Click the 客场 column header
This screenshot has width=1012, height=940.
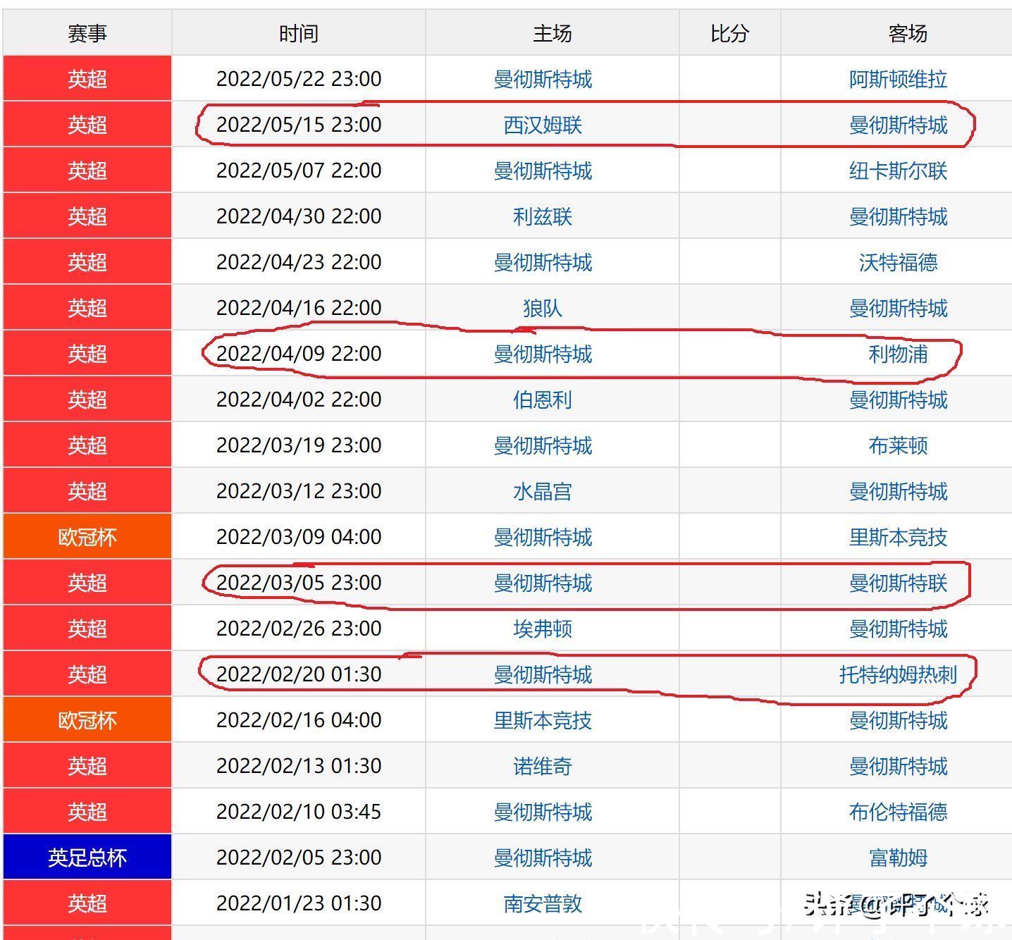click(x=908, y=33)
